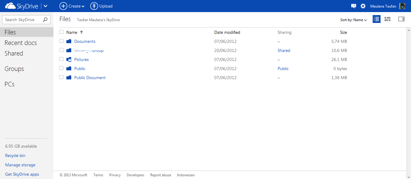The image size is (411, 179).
Task: Click sharing dash in Documents row
Action: point(279,41)
